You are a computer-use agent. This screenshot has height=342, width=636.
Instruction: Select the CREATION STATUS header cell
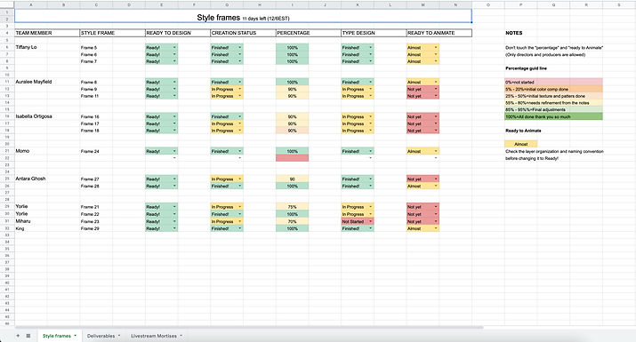tap(243, 33)
